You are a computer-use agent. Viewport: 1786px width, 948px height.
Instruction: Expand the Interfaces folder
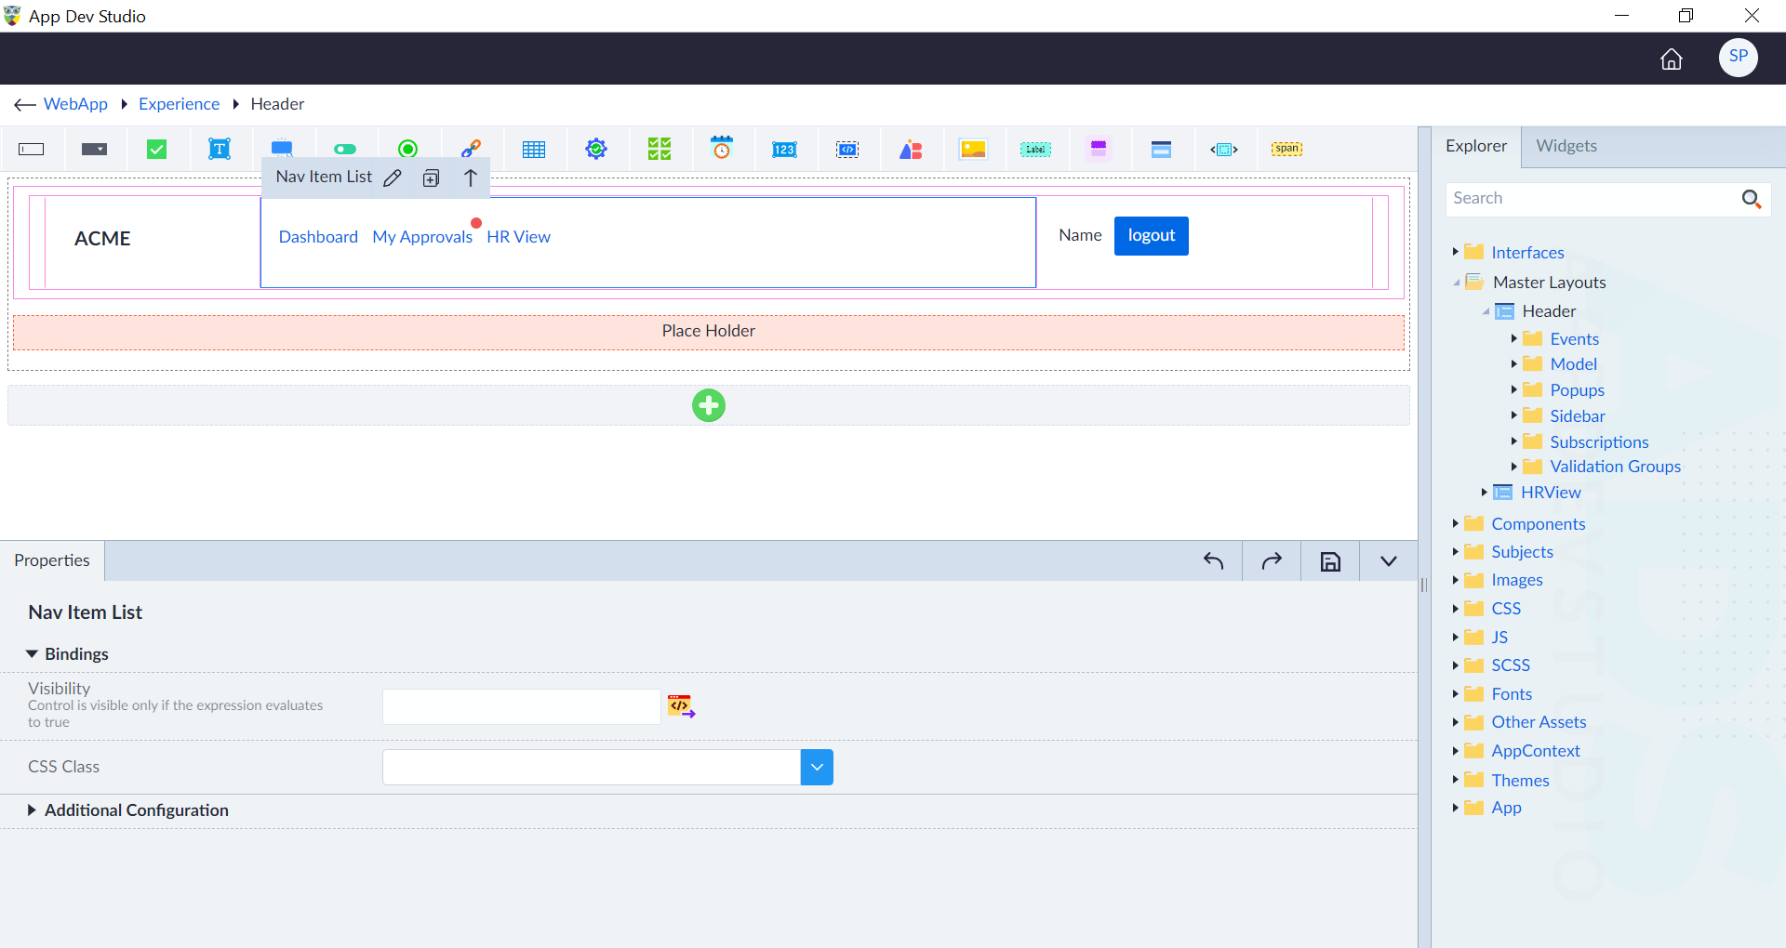pyautogui.click(x=1455, y=252)
